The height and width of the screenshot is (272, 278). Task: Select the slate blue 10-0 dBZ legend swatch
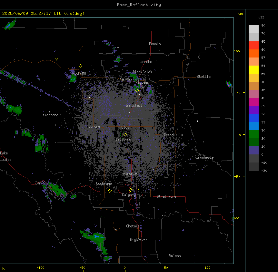(x=253, y=151)
